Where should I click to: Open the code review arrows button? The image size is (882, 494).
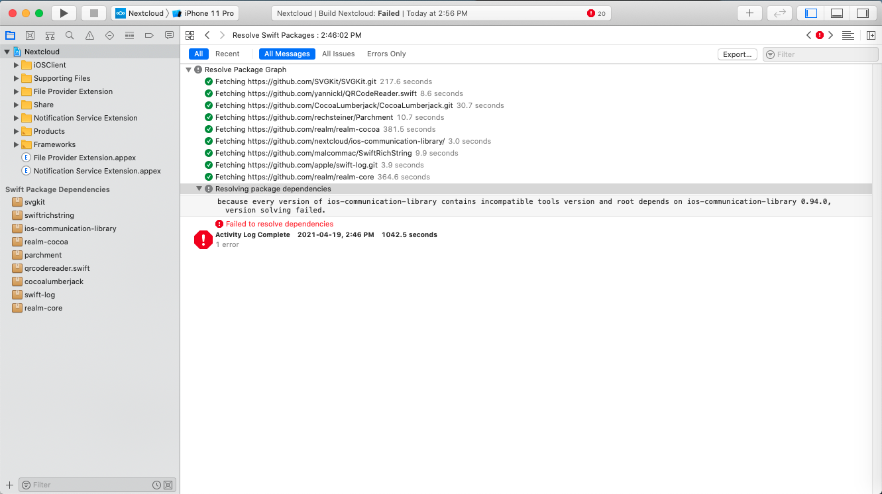(x=780, y=13)
